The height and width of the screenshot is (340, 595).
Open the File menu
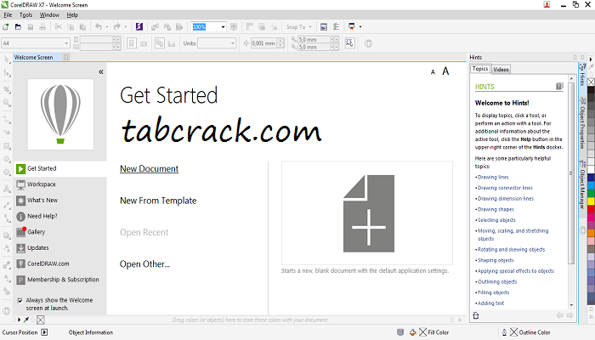coord(8,15)
